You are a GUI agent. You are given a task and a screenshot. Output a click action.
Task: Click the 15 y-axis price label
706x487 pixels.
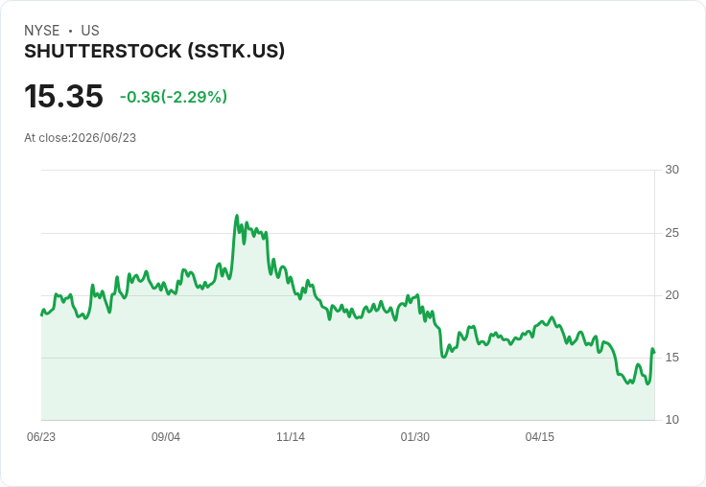(671, 358)
